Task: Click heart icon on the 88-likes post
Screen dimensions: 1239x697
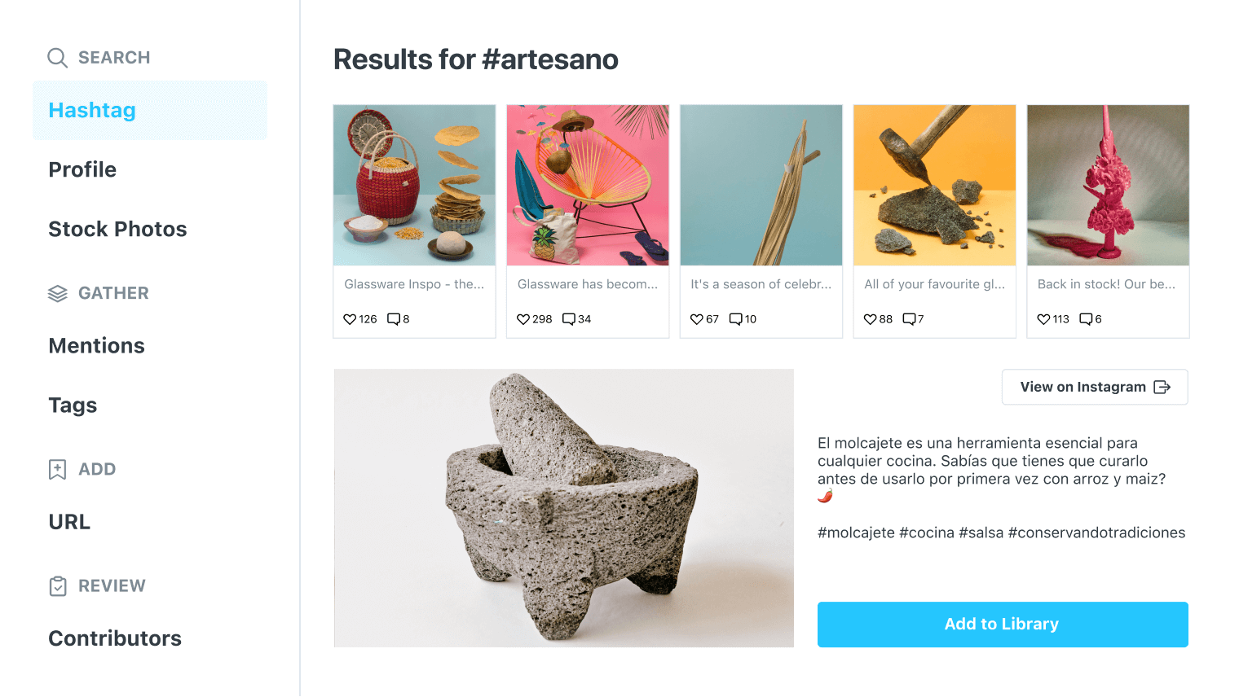Action: coord(870,319)
